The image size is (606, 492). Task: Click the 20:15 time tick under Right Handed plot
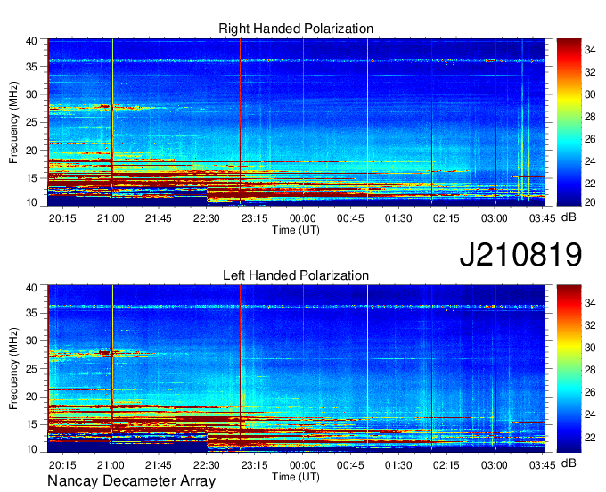(62, 218)
